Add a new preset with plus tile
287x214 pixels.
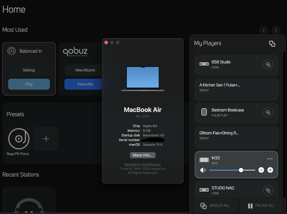pos(46,139)
